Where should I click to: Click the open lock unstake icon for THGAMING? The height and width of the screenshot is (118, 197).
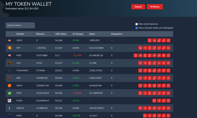coord(154,70)
